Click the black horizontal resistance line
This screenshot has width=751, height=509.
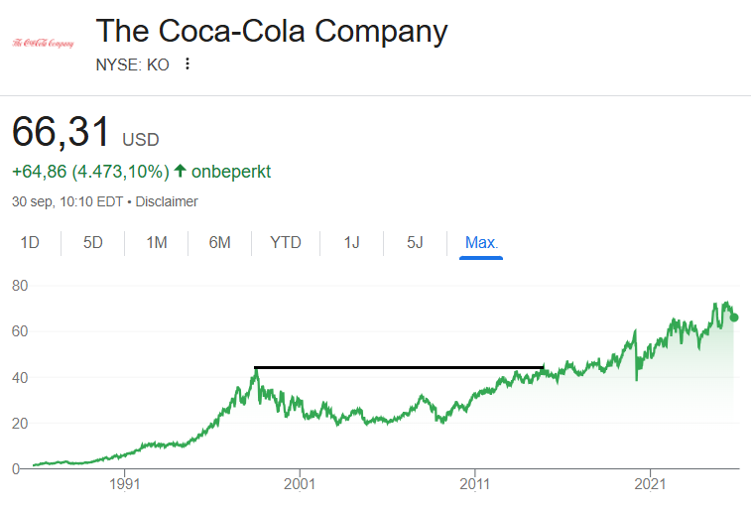(399, 367)
